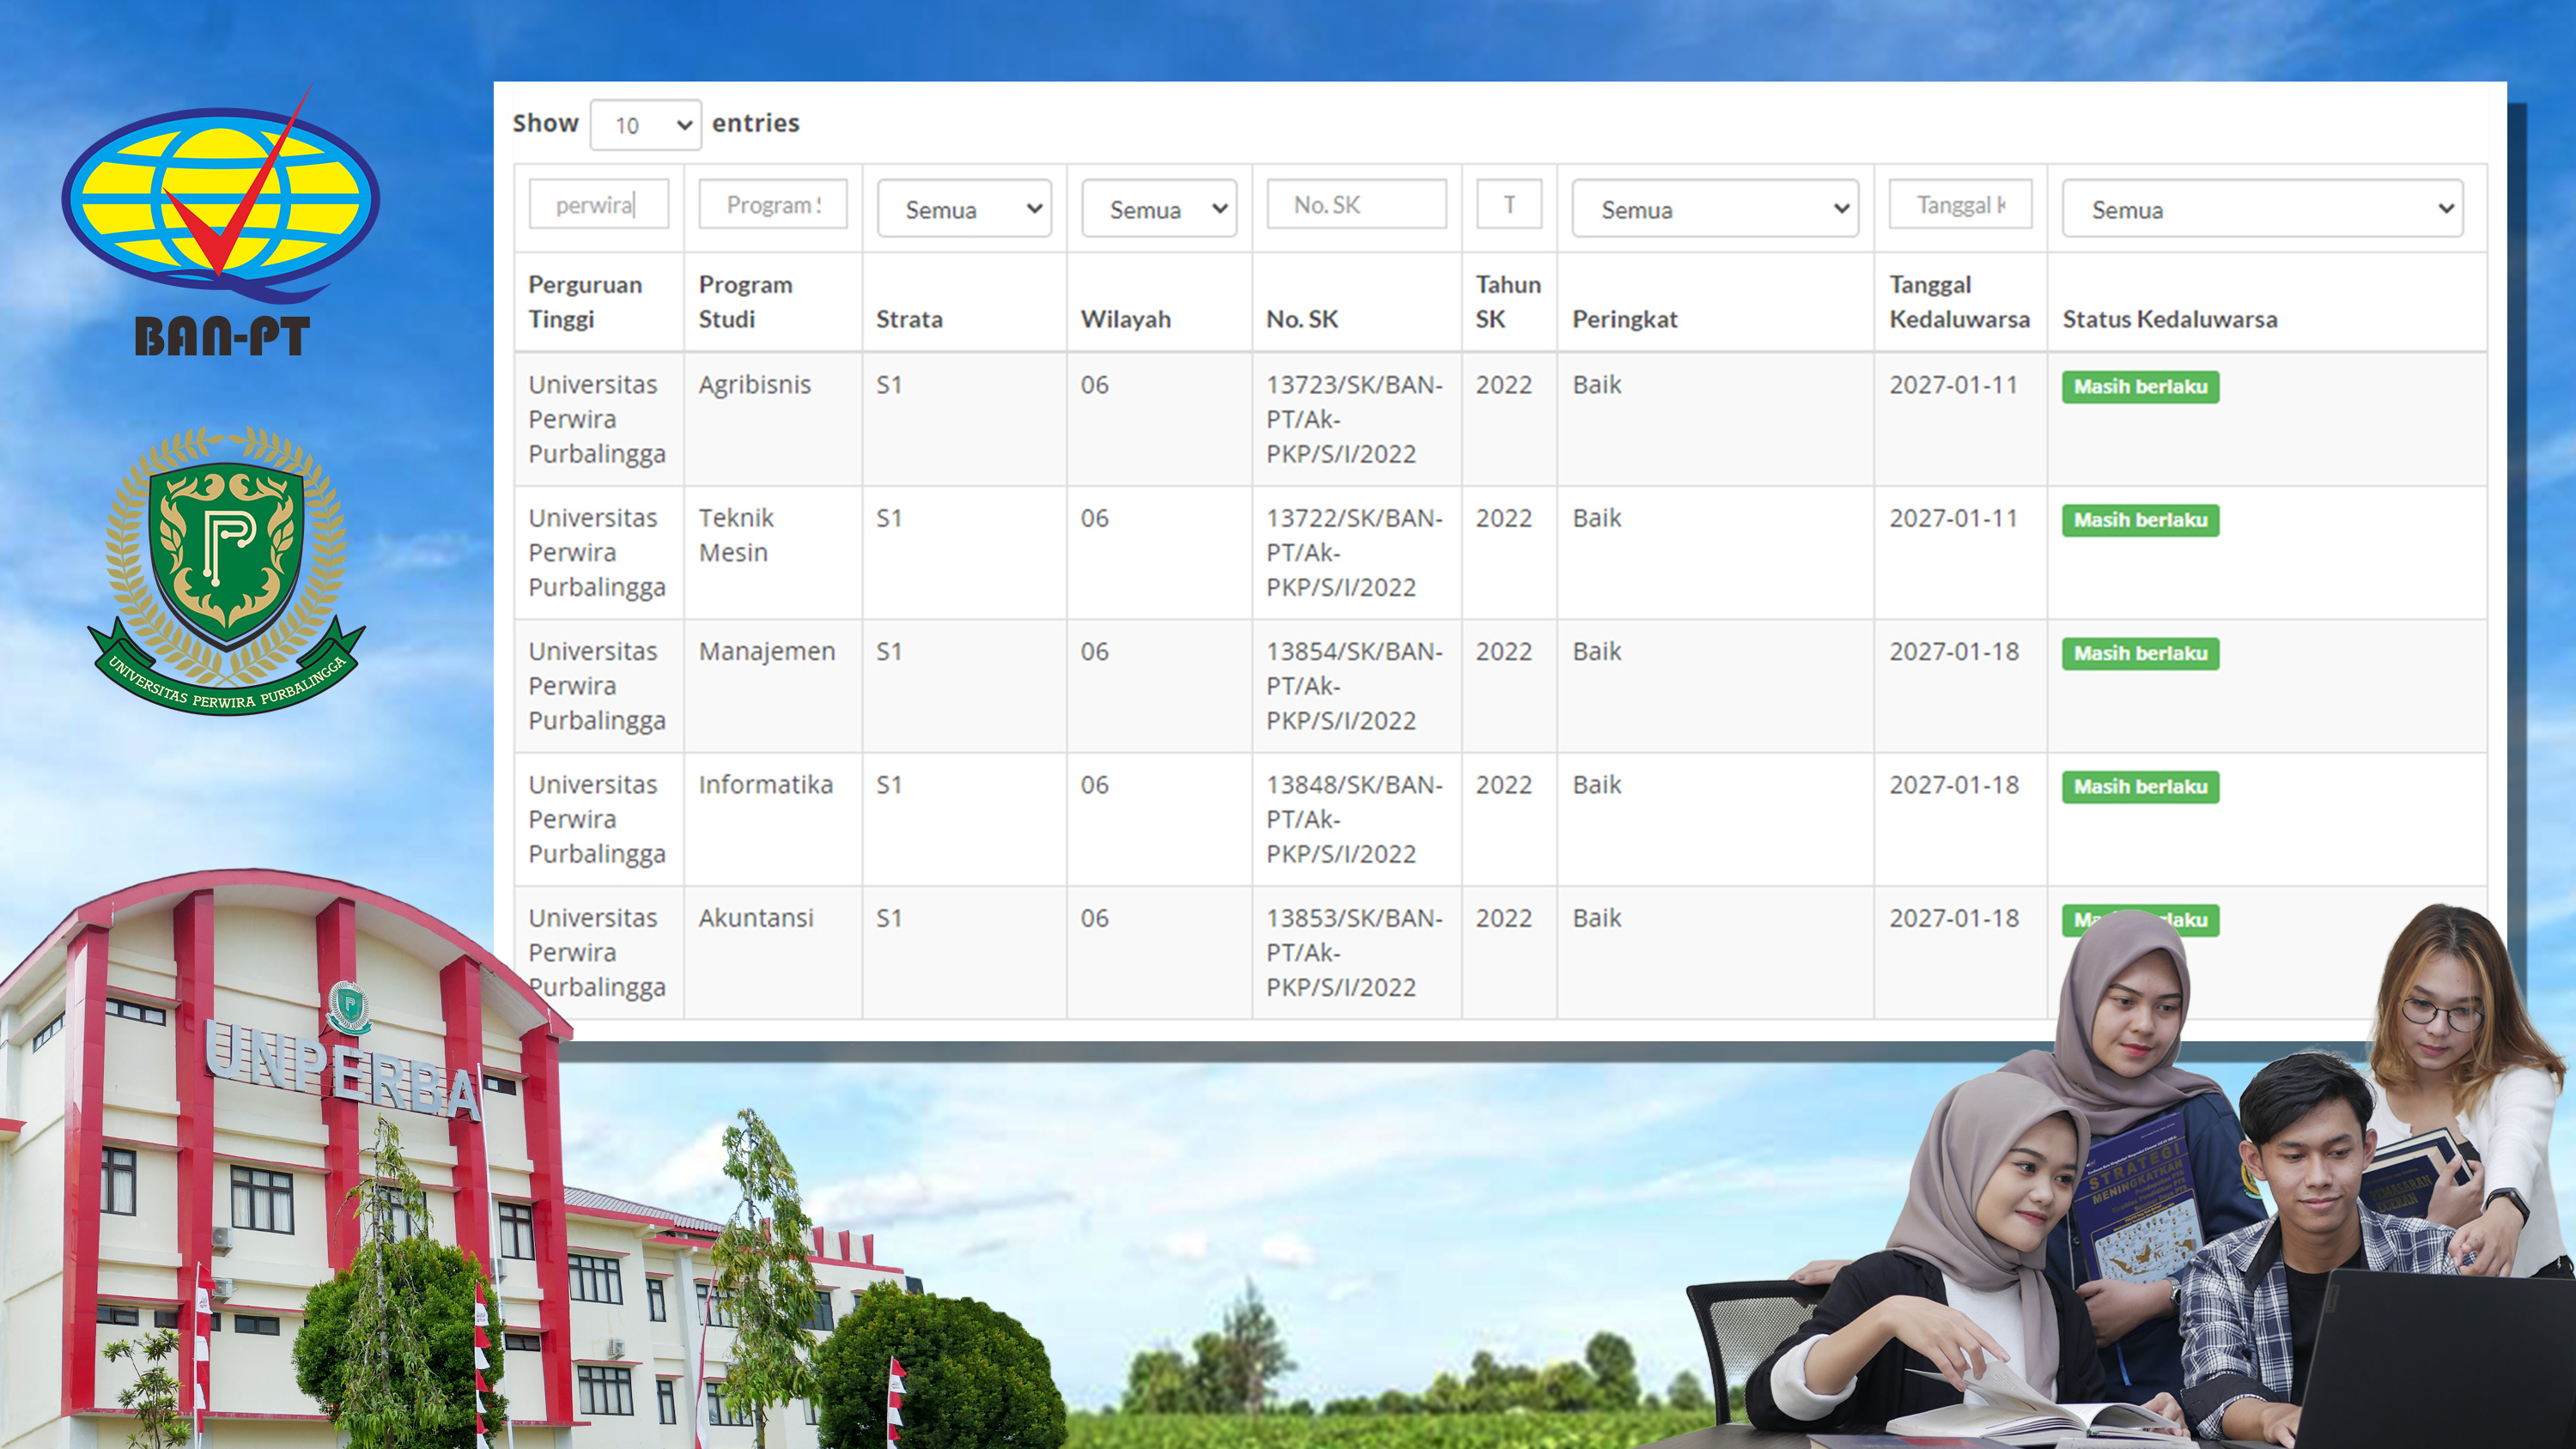Click the BAN-PT logo
This screenshot has height=1449, width=2576.
point(221,222)
